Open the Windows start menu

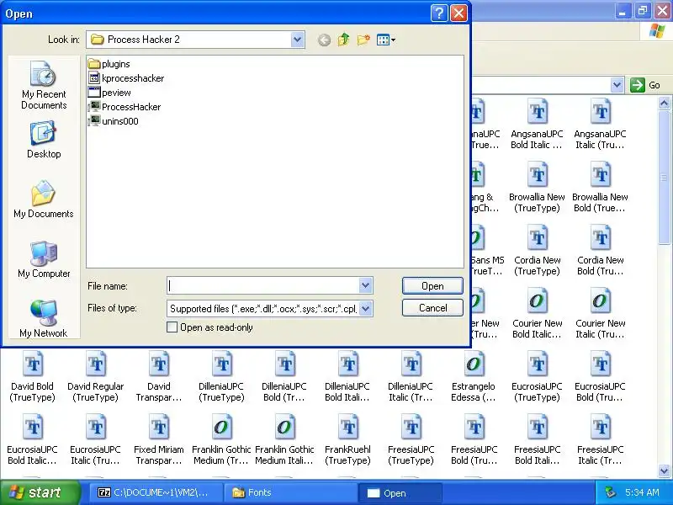[x=40, y=492]
